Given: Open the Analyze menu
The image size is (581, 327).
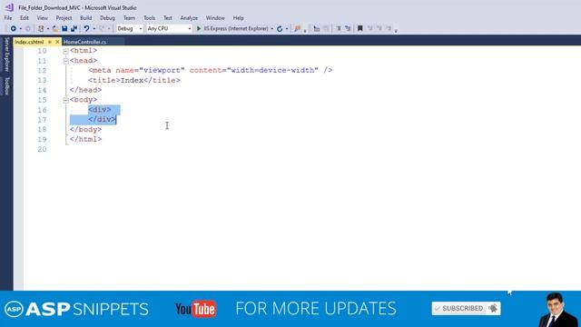Looking at the screenshot, I should pyautogui.click(x=189, y=18).
